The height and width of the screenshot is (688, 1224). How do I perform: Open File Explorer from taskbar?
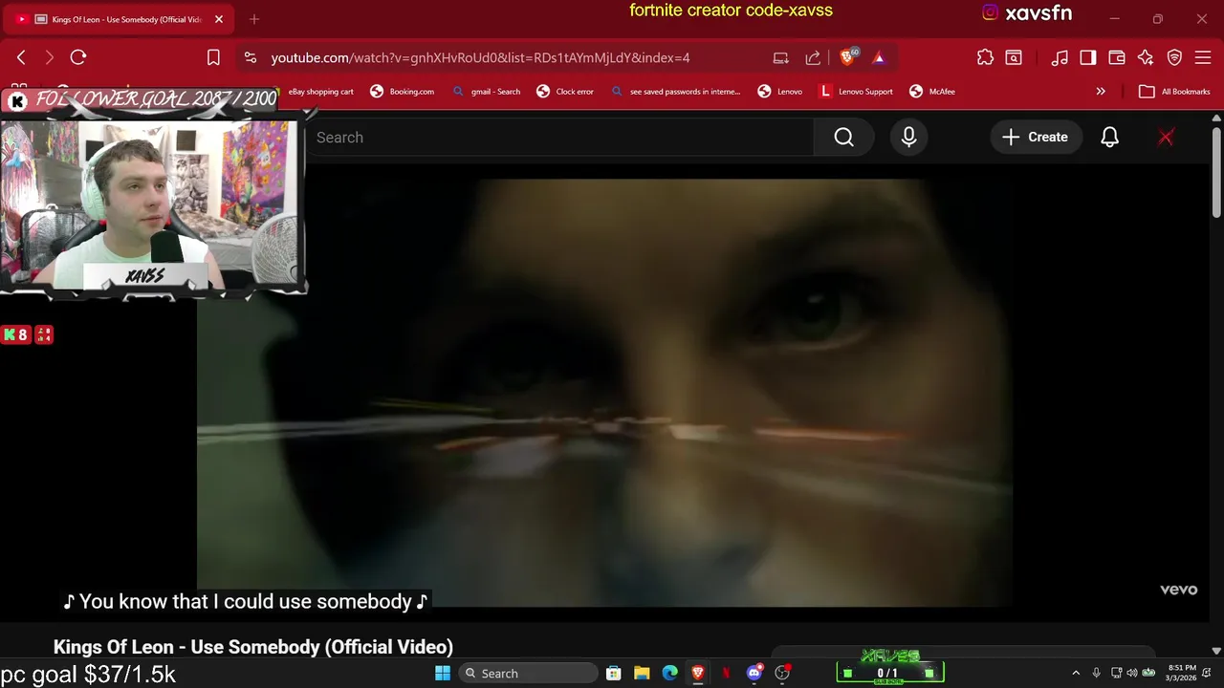(x=642, y=674)
